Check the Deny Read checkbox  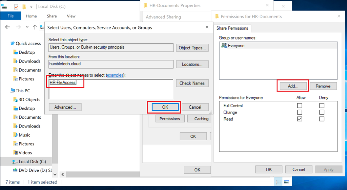click(322, 119)
